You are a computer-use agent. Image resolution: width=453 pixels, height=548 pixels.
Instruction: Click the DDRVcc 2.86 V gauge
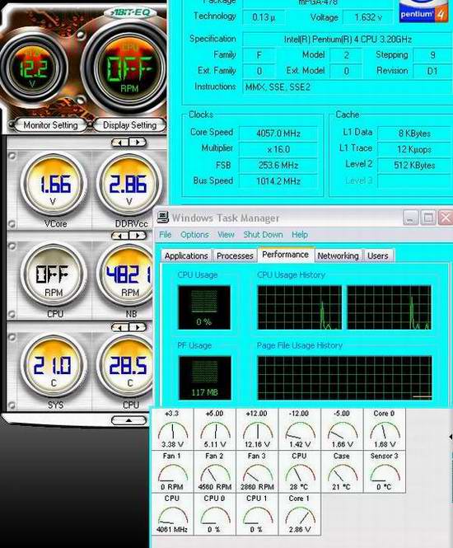pos(128,185)
